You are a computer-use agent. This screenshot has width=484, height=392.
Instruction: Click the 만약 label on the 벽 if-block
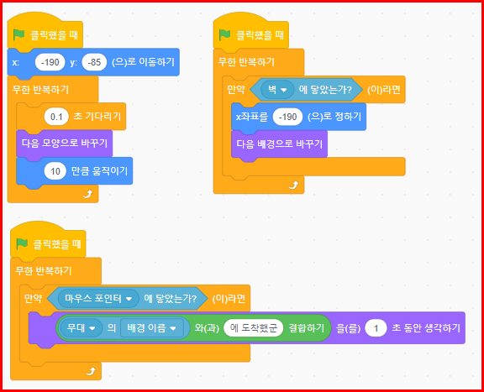[x=236, y=90]
